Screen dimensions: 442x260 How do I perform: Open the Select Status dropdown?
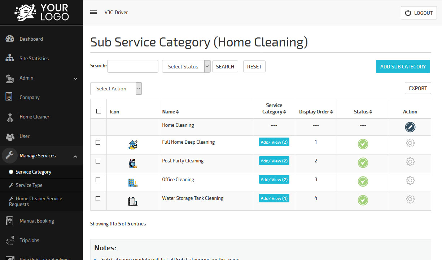tap(186, 66)
